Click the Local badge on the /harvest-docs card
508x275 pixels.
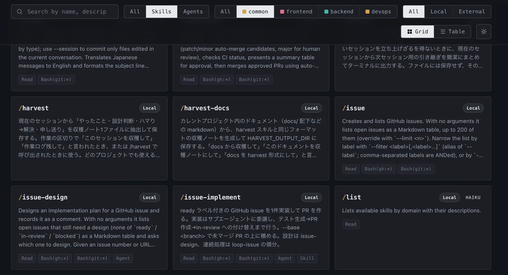coord(311,108)
